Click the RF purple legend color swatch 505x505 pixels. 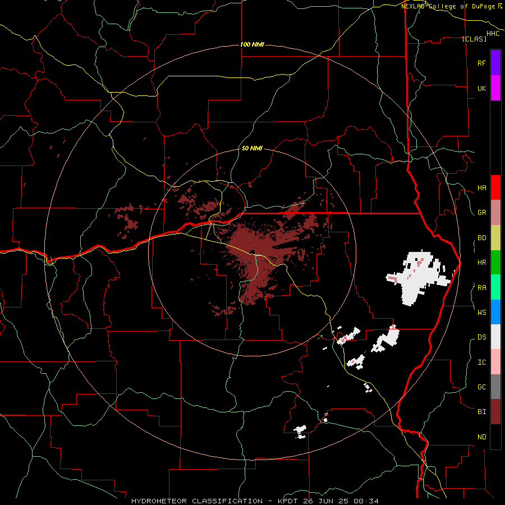(495, 63)
